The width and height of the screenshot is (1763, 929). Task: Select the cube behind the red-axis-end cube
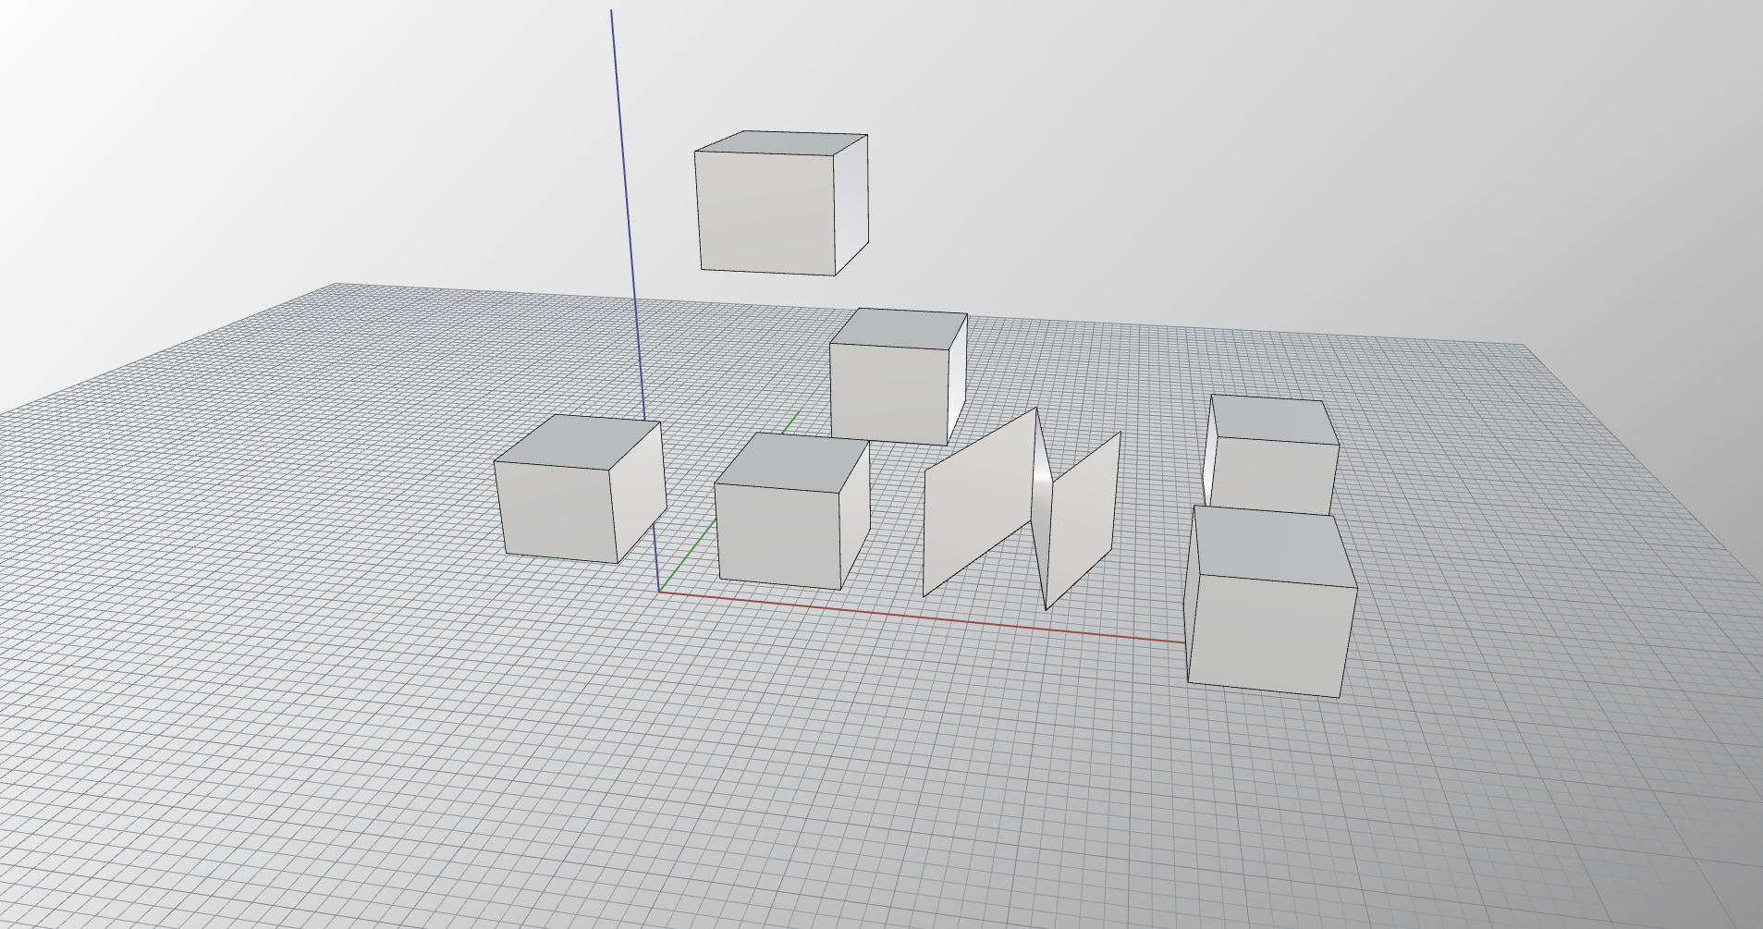coord(1271,455)
